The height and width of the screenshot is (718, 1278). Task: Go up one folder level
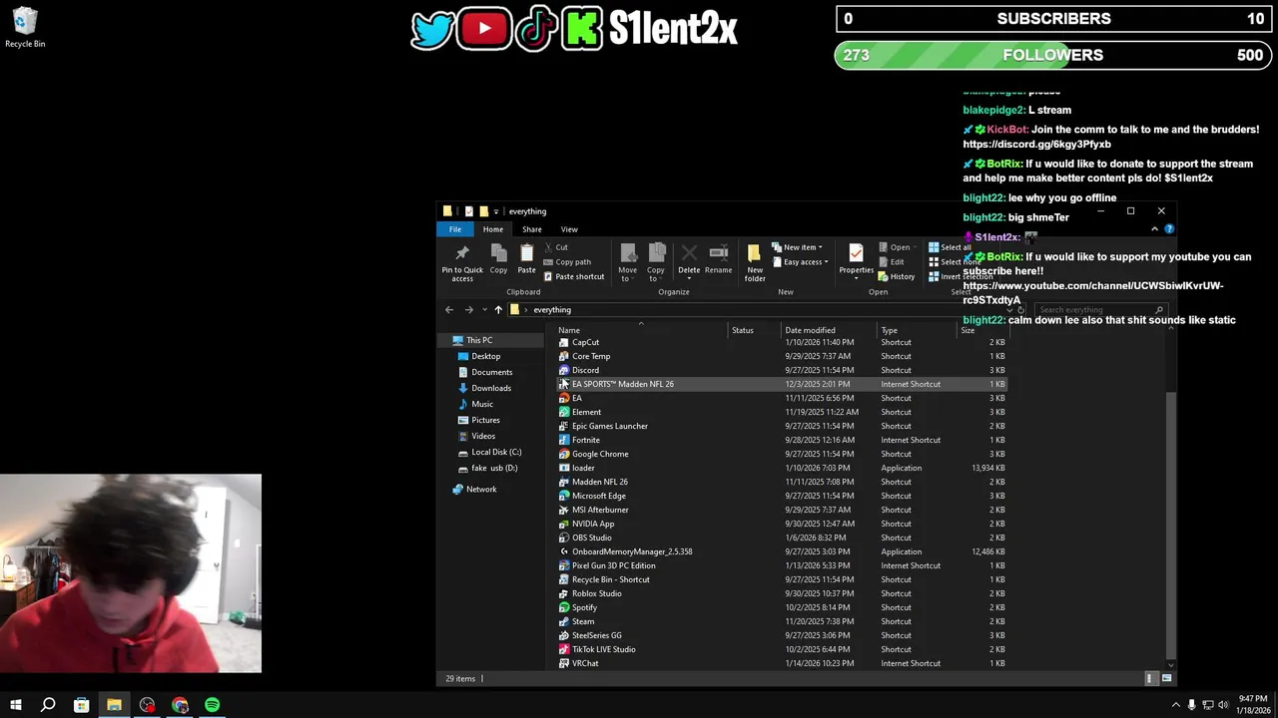tap(498, 310)
